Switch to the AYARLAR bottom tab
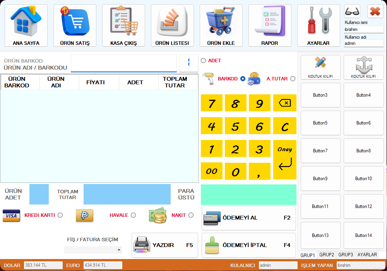The image size is (387, 271). (x=367, y=255)
